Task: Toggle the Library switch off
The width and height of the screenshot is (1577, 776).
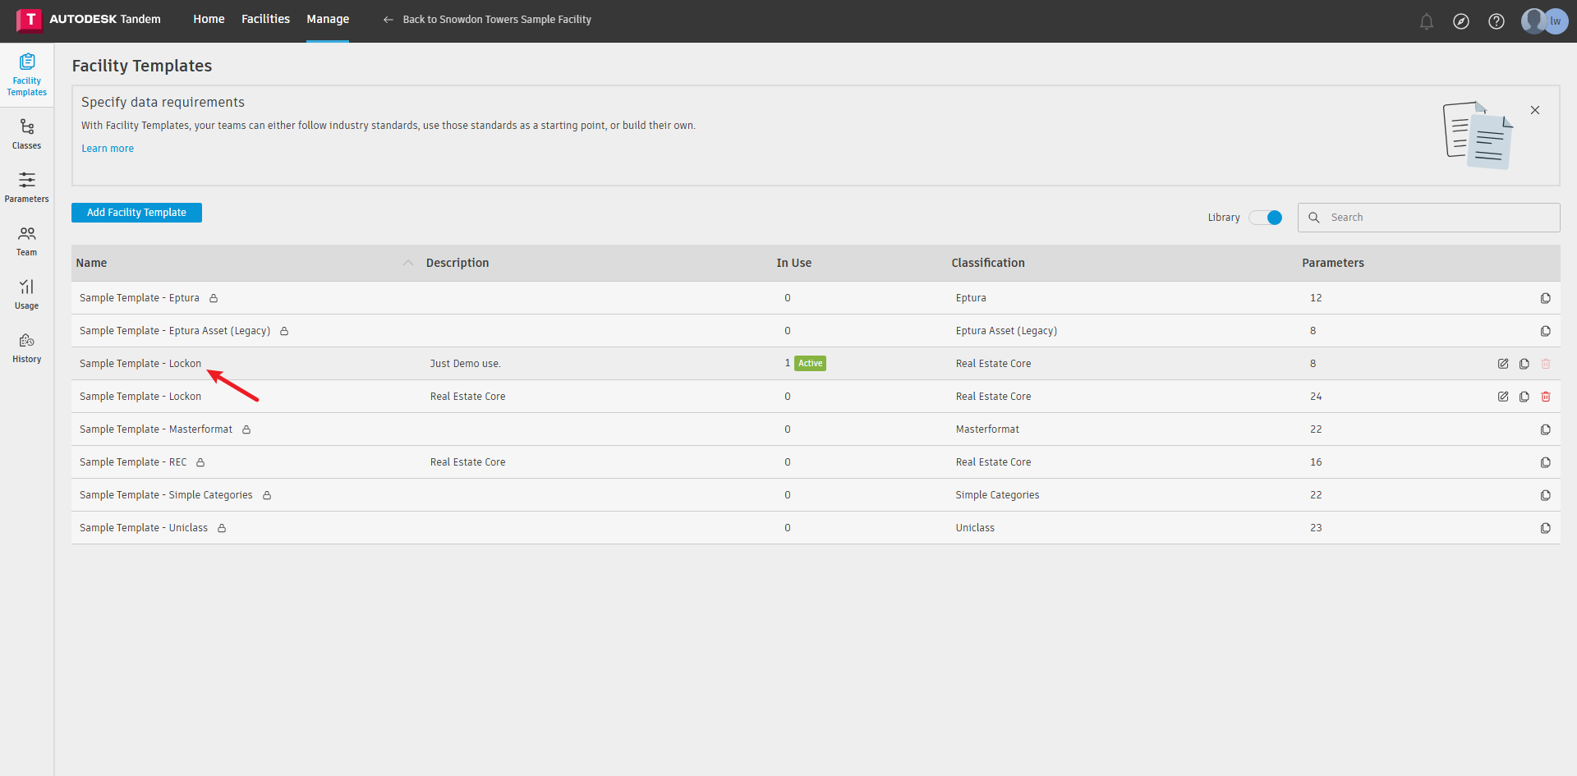Action: point(1266,218)
